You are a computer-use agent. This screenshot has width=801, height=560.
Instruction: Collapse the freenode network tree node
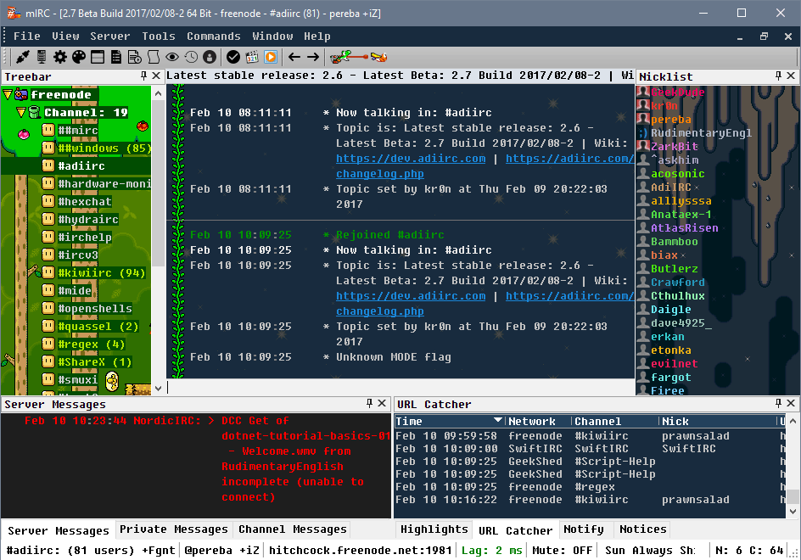click(7, 94)
